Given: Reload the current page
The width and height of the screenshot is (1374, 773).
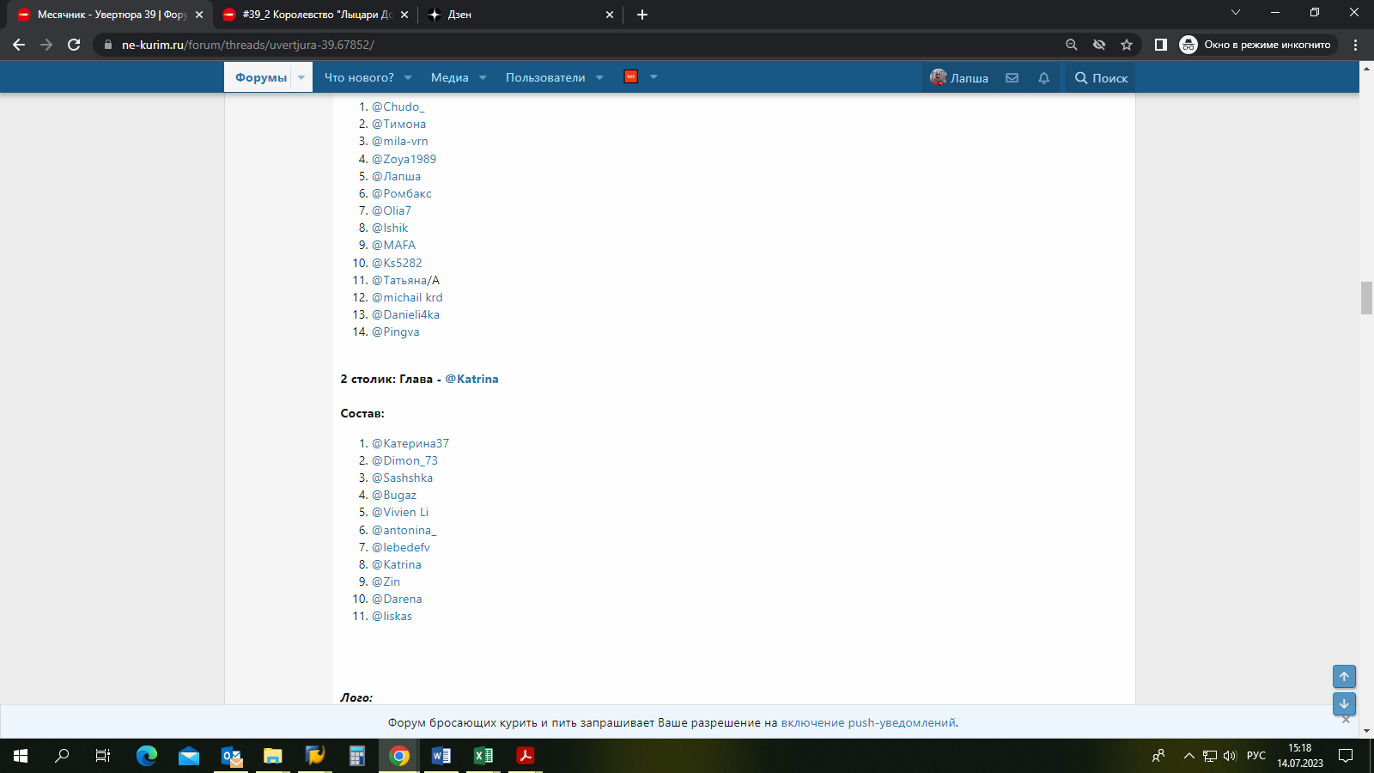Looking at the screenshot, I should [74, 45].
